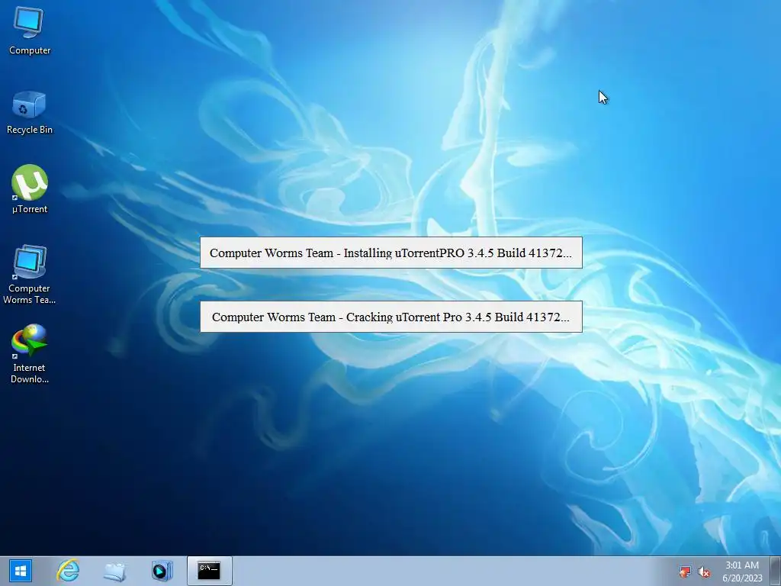Select the Computer Worms Team desktop shortcut
This screenshot has height=586, width=781.
pos(30,274)
